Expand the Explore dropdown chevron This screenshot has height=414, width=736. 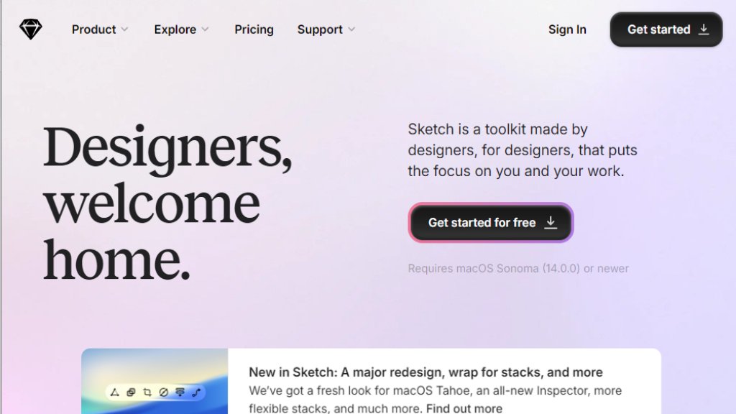[x=205, y=29]
